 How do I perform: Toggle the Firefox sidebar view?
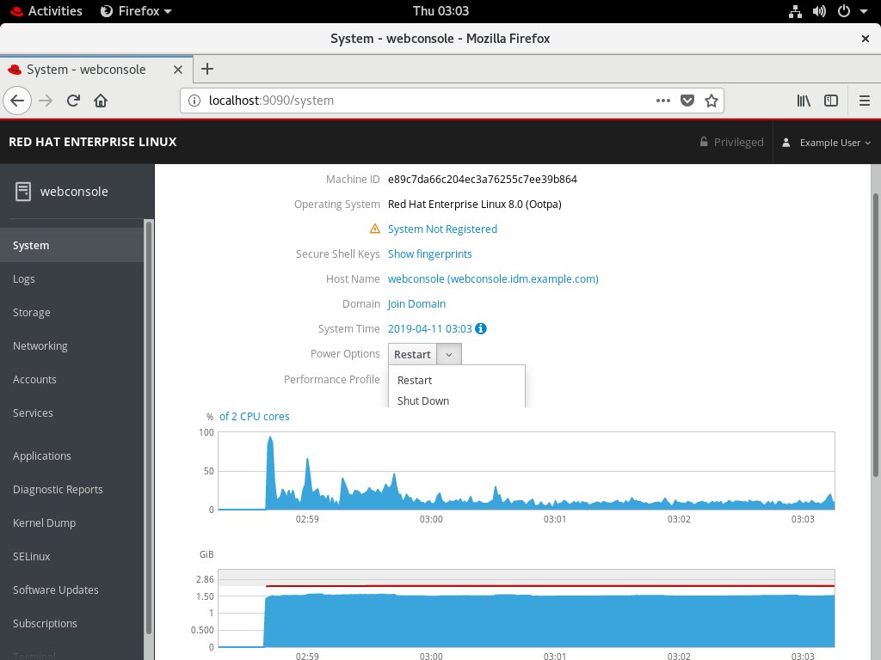[x=831, y=101]
